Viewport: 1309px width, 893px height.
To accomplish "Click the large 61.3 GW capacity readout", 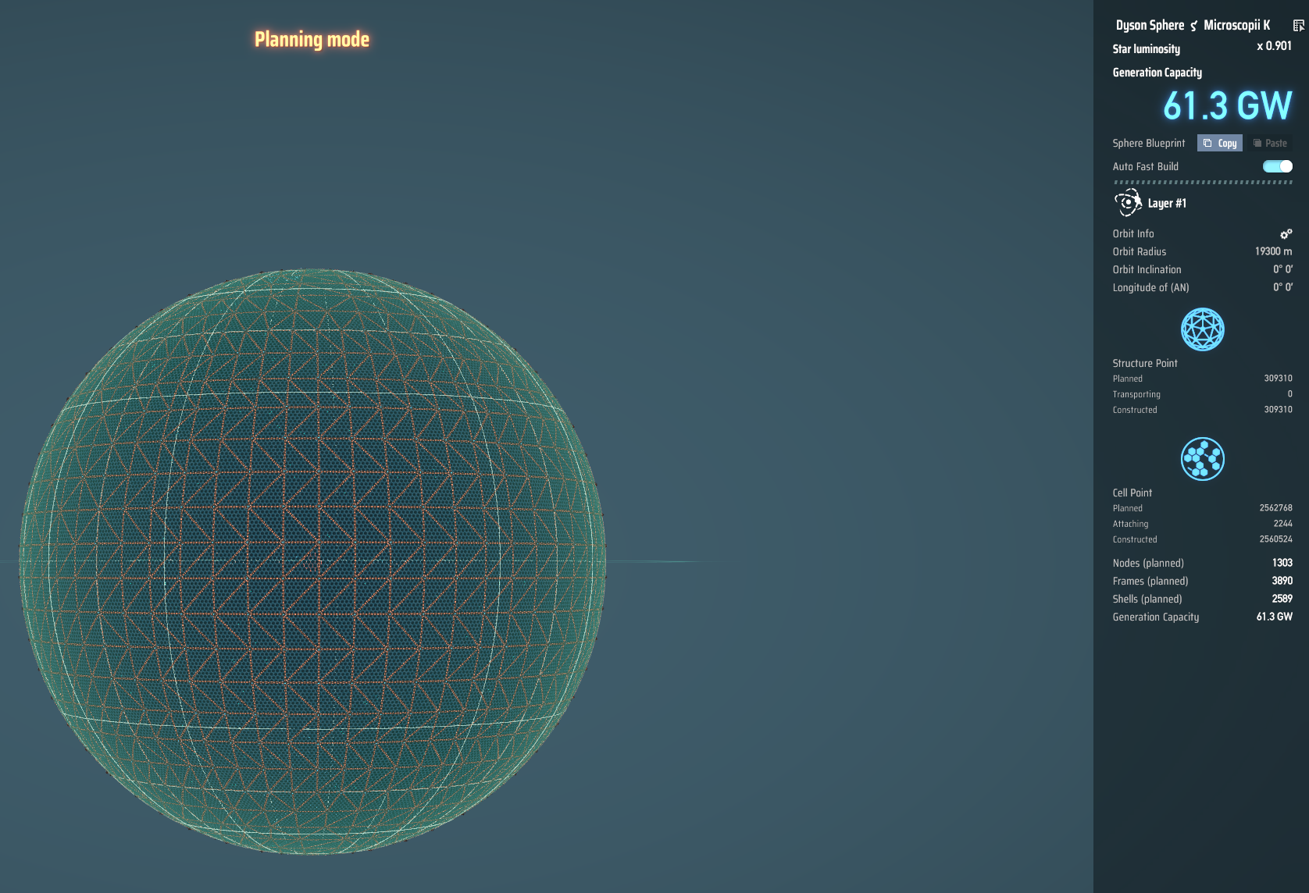I will point(1227,105).
